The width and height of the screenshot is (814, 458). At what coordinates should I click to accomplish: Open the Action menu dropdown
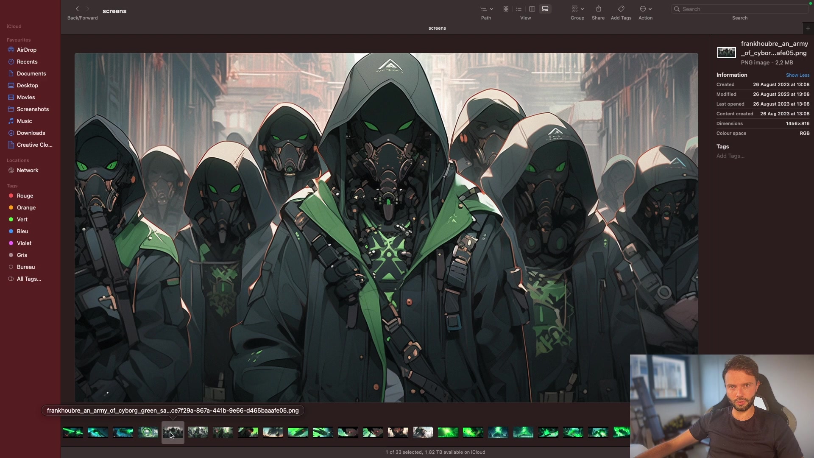click(645, 9)
